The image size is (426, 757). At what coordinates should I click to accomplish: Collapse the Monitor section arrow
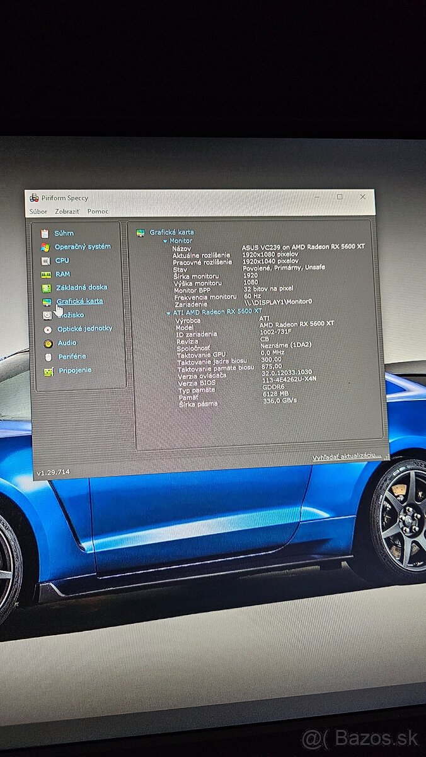pyautogui.click(x=165, y=241)
